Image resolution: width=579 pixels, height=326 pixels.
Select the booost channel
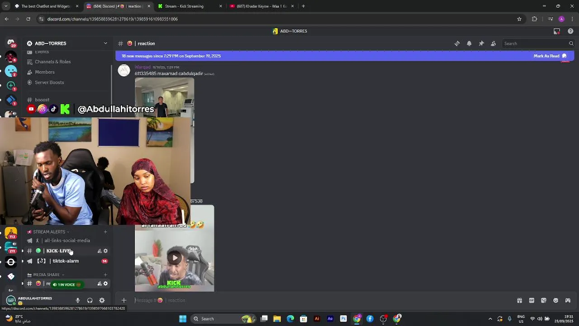pyautogui.click(x=42, y=100)
